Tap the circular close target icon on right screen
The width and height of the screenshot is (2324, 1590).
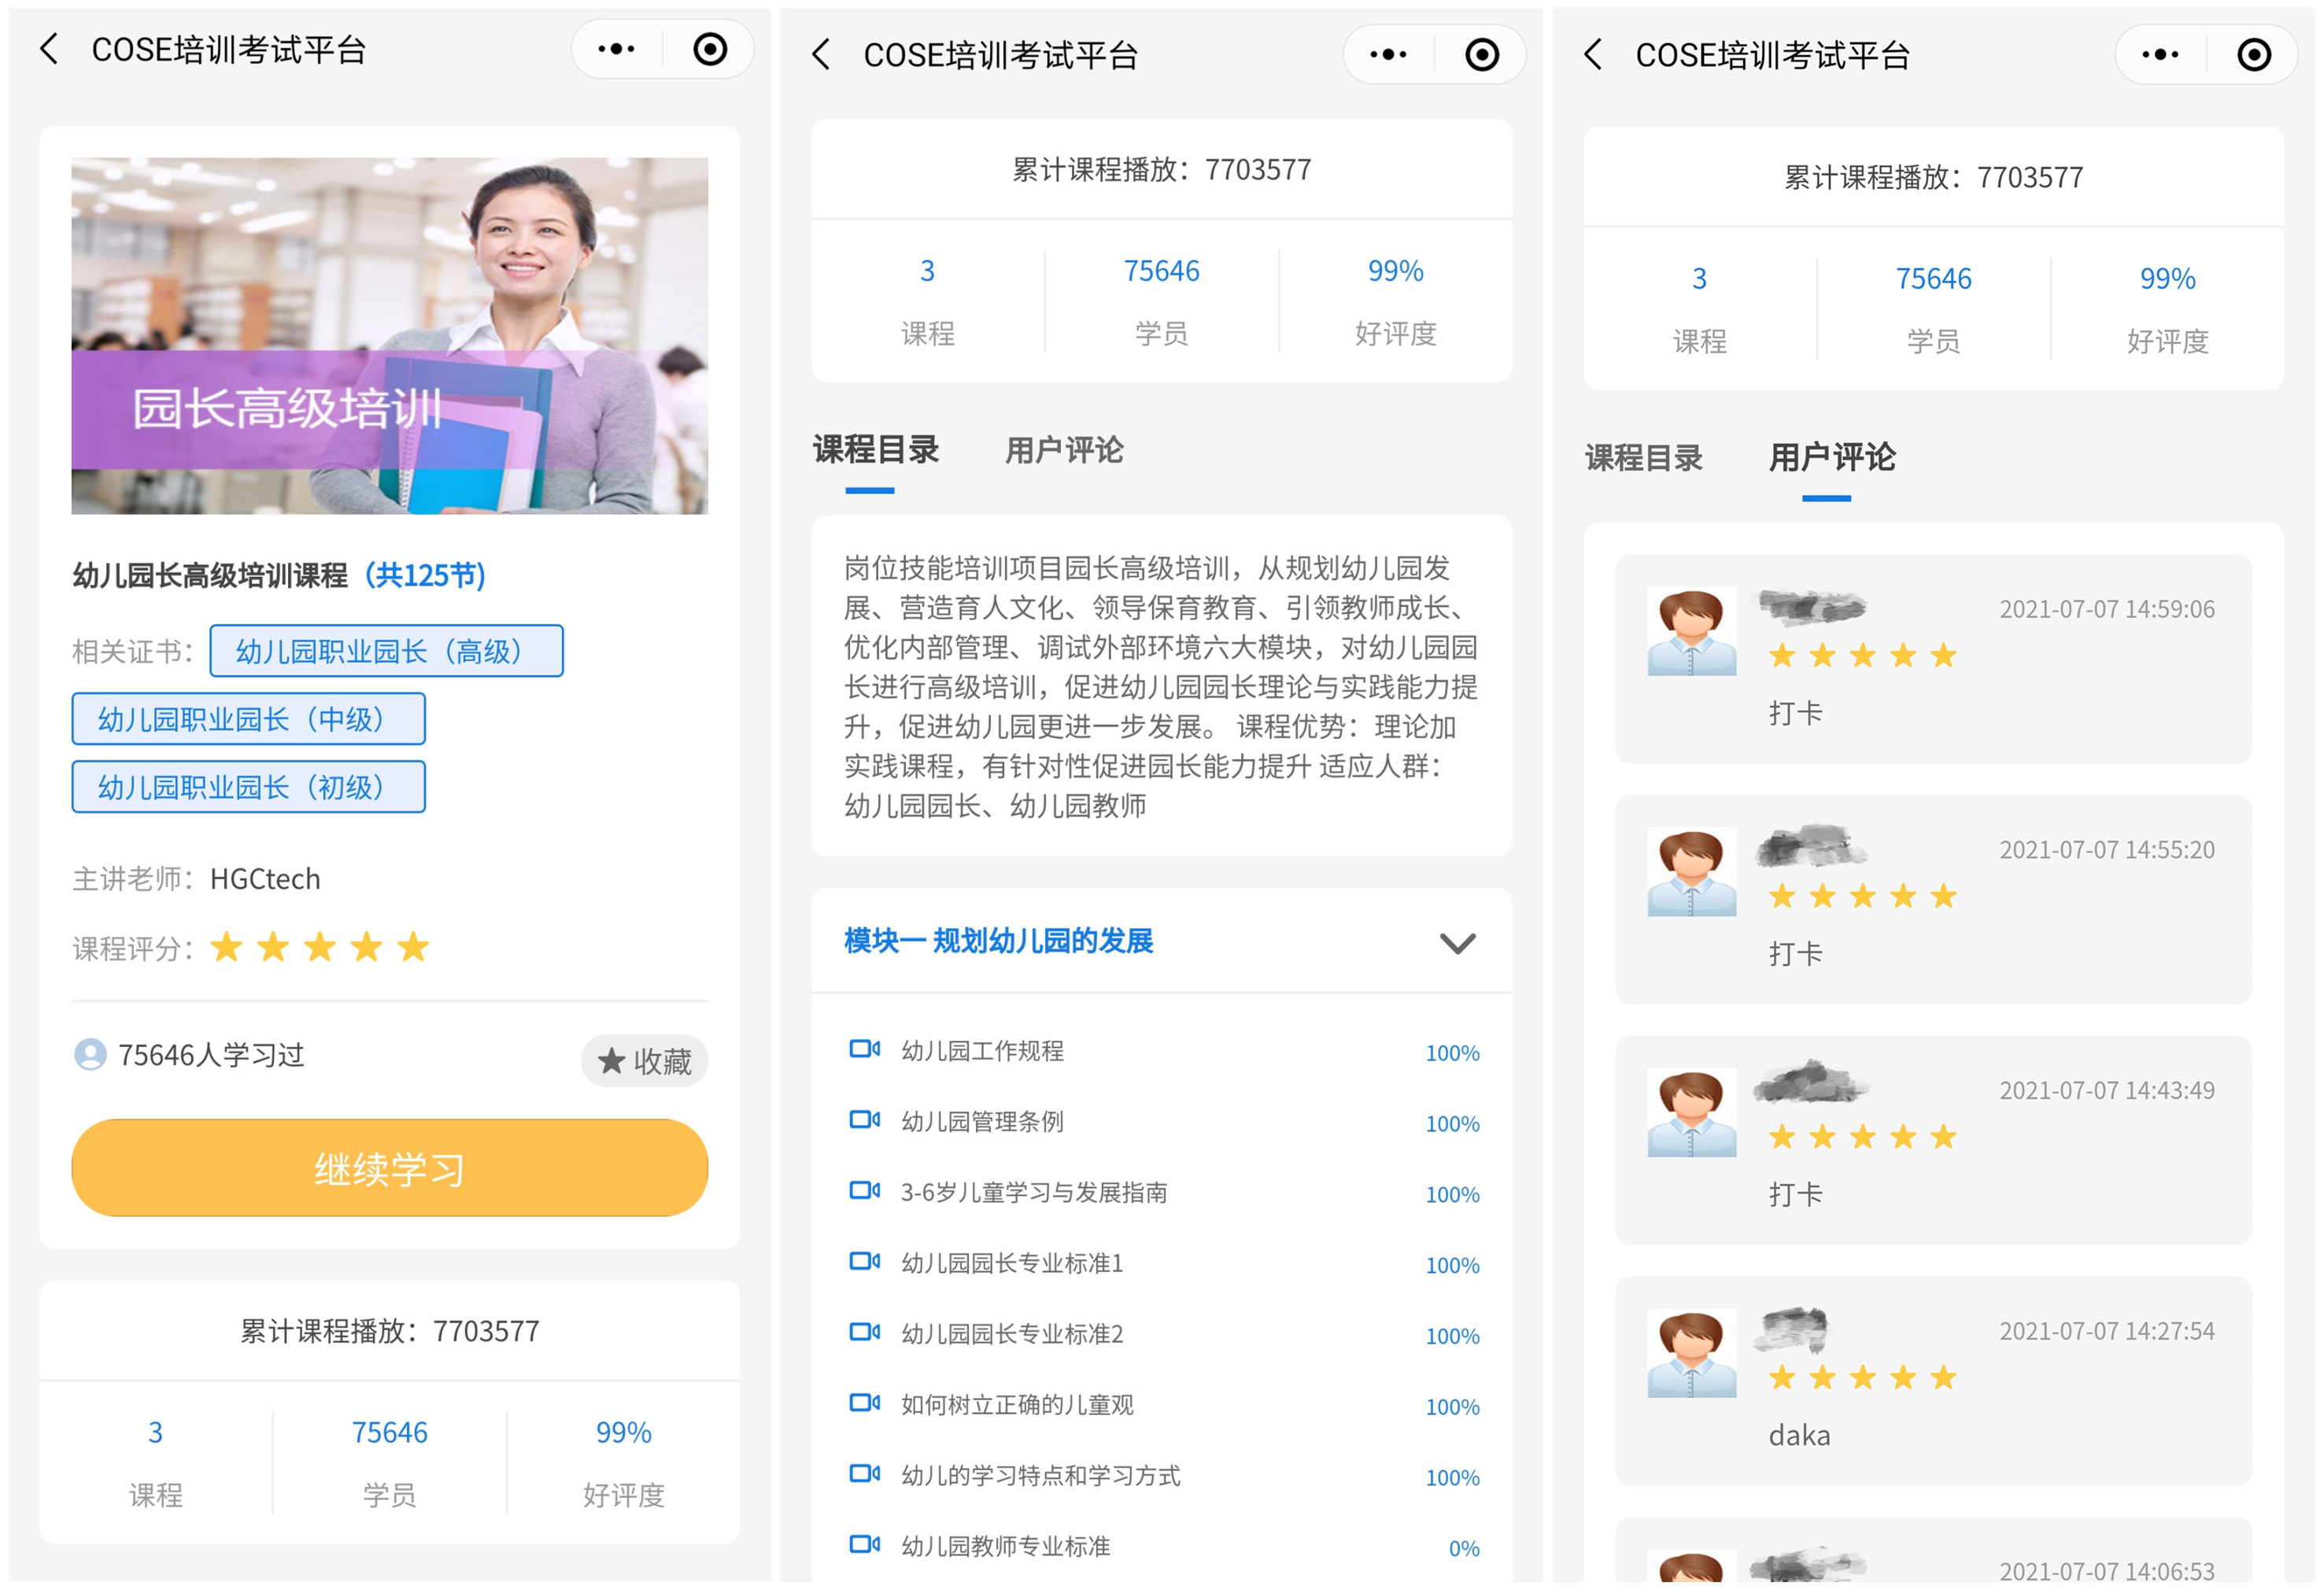[x=2254, y=54]
